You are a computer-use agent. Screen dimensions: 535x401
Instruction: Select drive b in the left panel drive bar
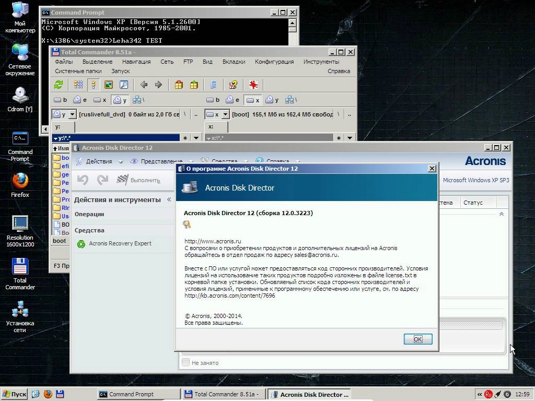click(61, 100)
